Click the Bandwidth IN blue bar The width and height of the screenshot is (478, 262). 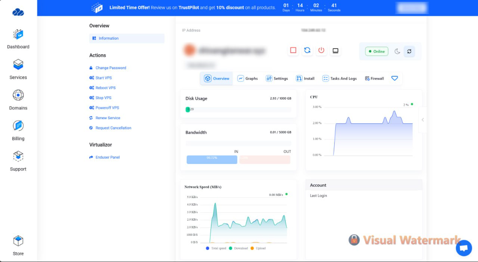212,160
